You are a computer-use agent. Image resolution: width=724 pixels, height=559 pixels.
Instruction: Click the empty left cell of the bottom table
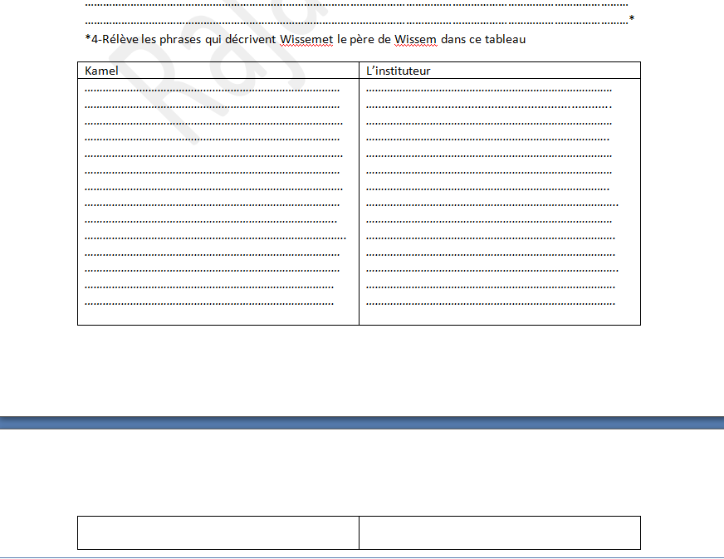218,532
